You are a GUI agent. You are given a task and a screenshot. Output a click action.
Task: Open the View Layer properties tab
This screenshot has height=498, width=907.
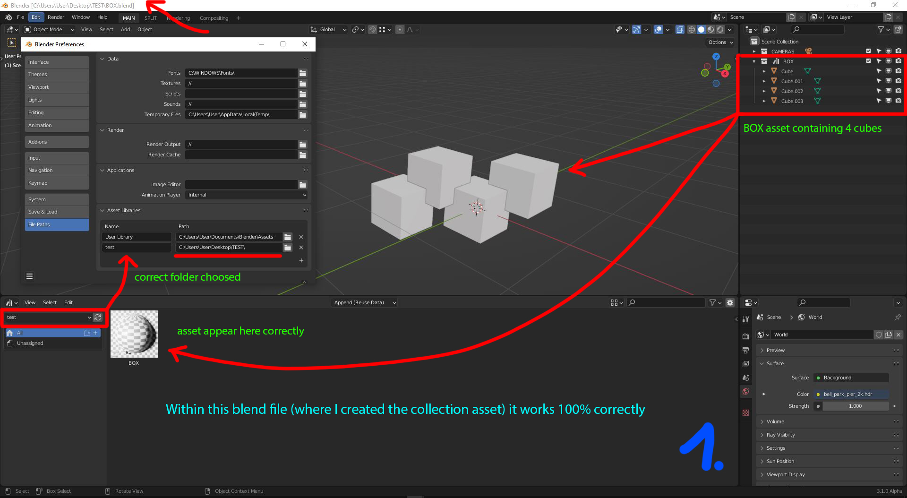745,364
